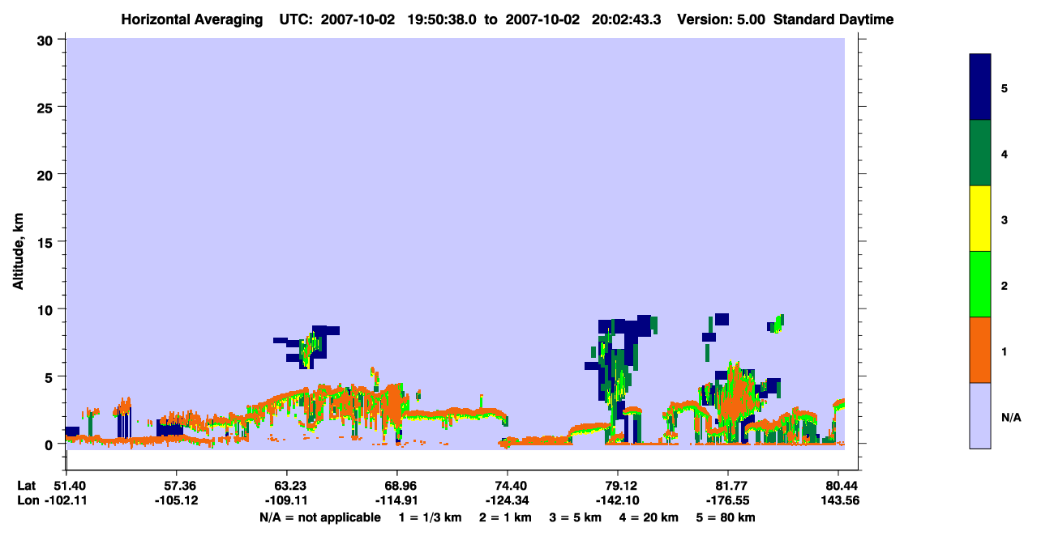Click the orange colorbar segment labeled 1
This screenshot has width=1054, height=540.
(980, 350)
